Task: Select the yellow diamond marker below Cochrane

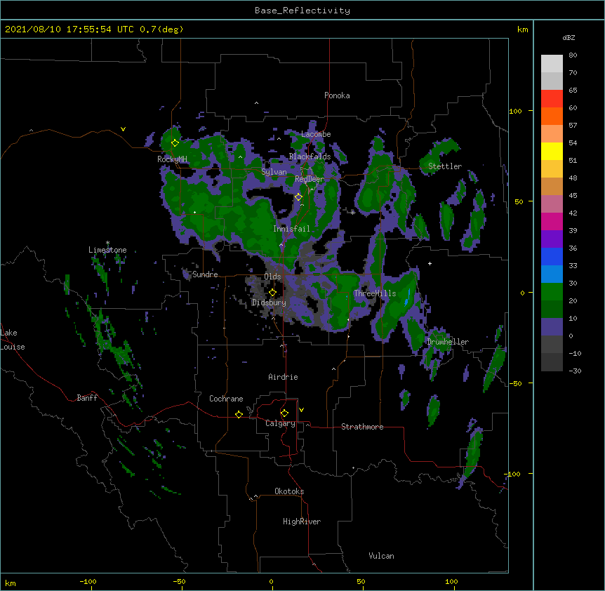Action: tap(239, 414)
